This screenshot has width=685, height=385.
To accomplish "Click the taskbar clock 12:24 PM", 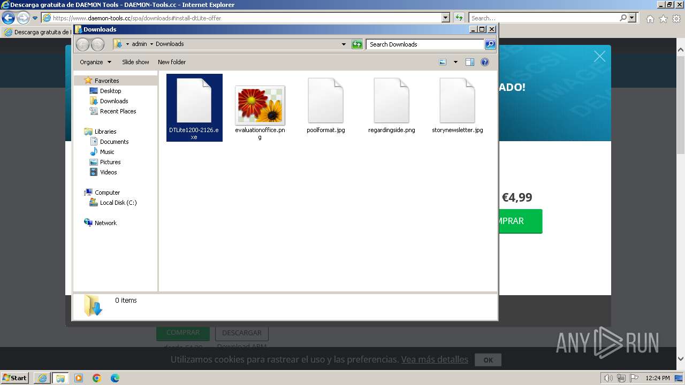I will (x=658, y=378).
